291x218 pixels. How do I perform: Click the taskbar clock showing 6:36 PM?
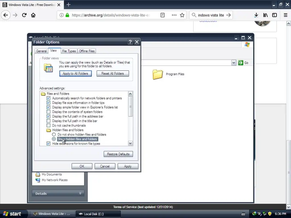(x=280, y=214)
